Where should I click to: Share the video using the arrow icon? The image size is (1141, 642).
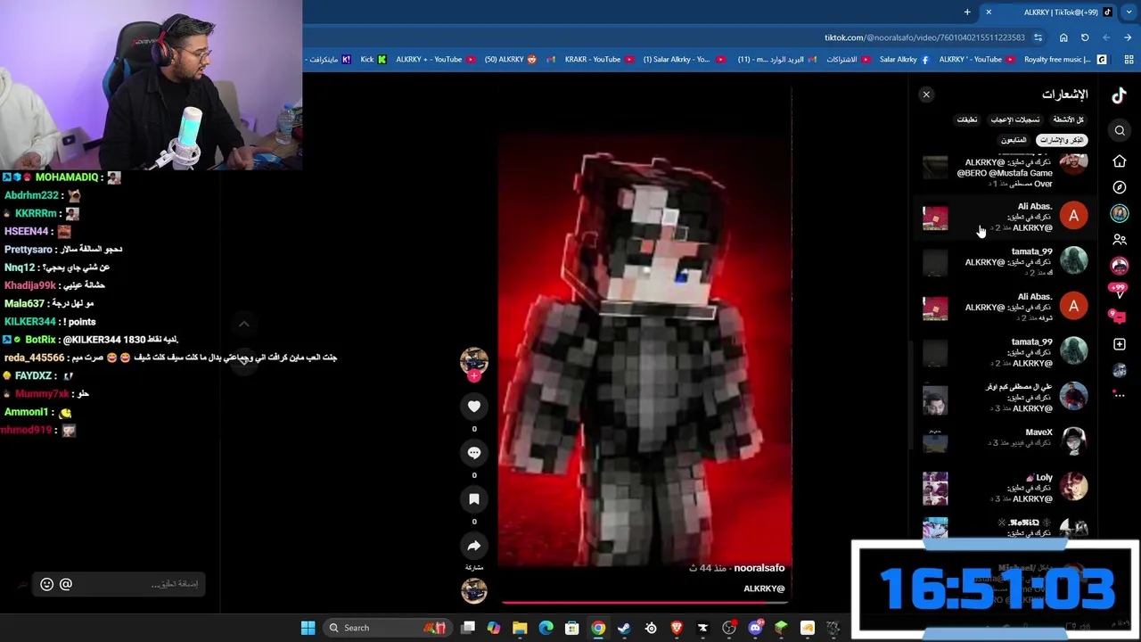tap(474, 546)
